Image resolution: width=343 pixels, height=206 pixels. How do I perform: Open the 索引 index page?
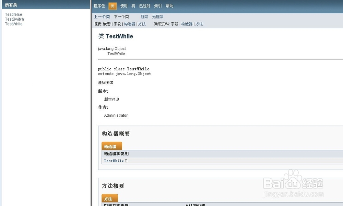(x=158, y=6)
